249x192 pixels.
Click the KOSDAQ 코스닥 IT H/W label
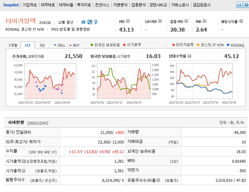pos(25,29)
